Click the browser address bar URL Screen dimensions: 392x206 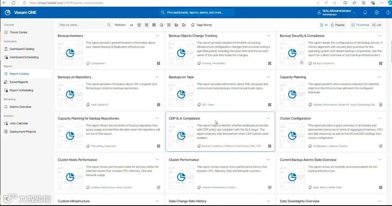pyautogui.click(x=66, y=3)
